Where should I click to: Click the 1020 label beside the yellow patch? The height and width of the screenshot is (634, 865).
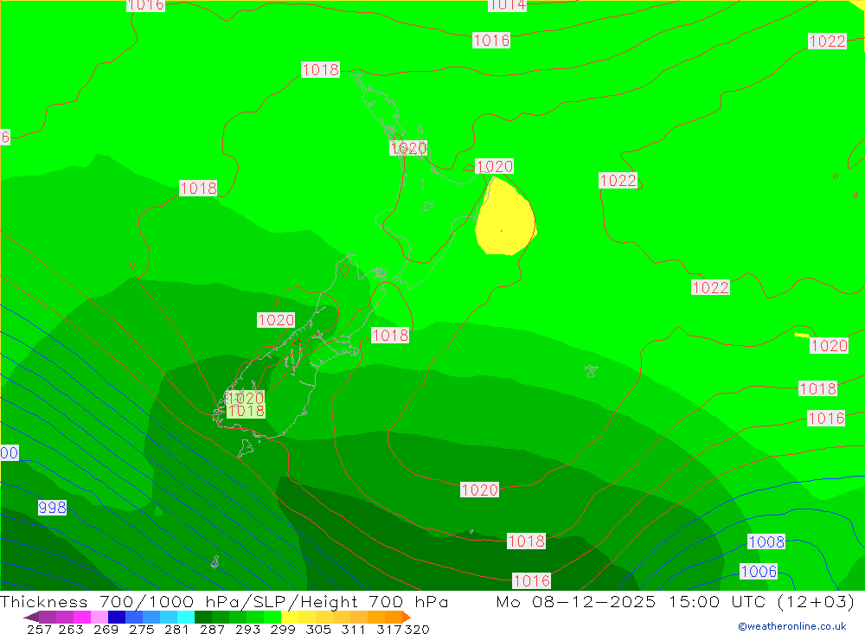494,166
